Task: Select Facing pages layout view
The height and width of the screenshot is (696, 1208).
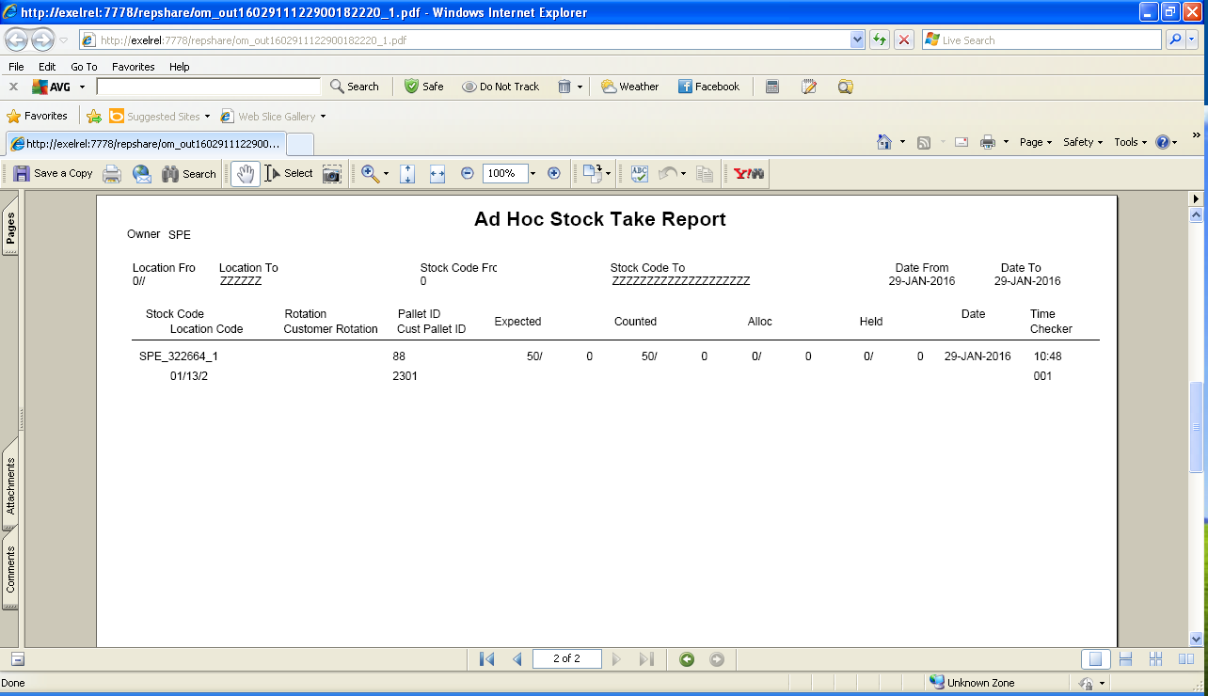Action: pyautogui.click(x=1186, y=659)
